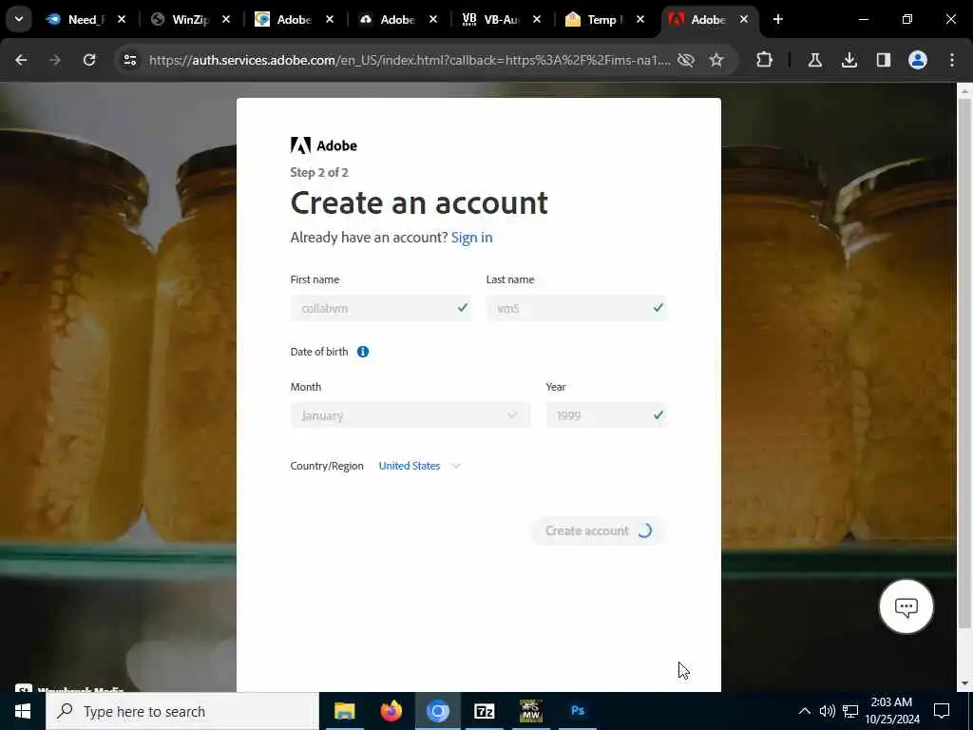Close the VB-Au tab

point(537,19)
